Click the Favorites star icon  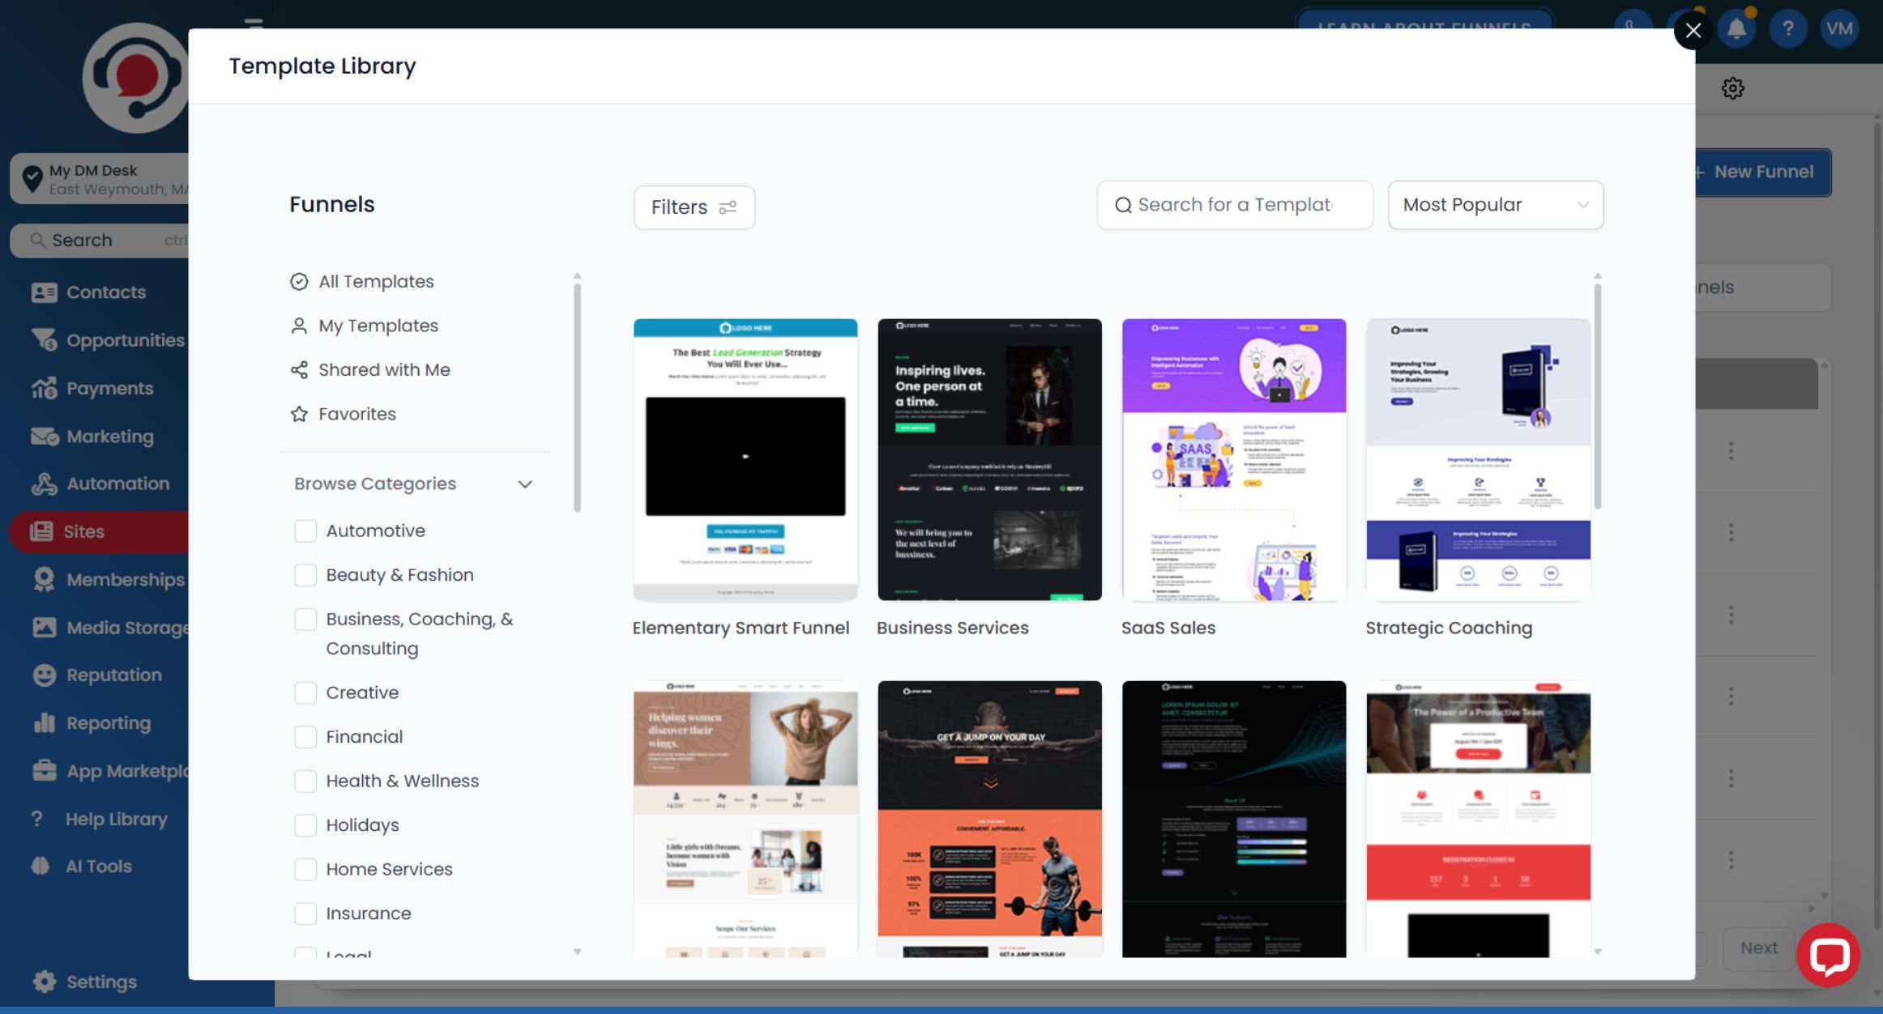point(299,414)
